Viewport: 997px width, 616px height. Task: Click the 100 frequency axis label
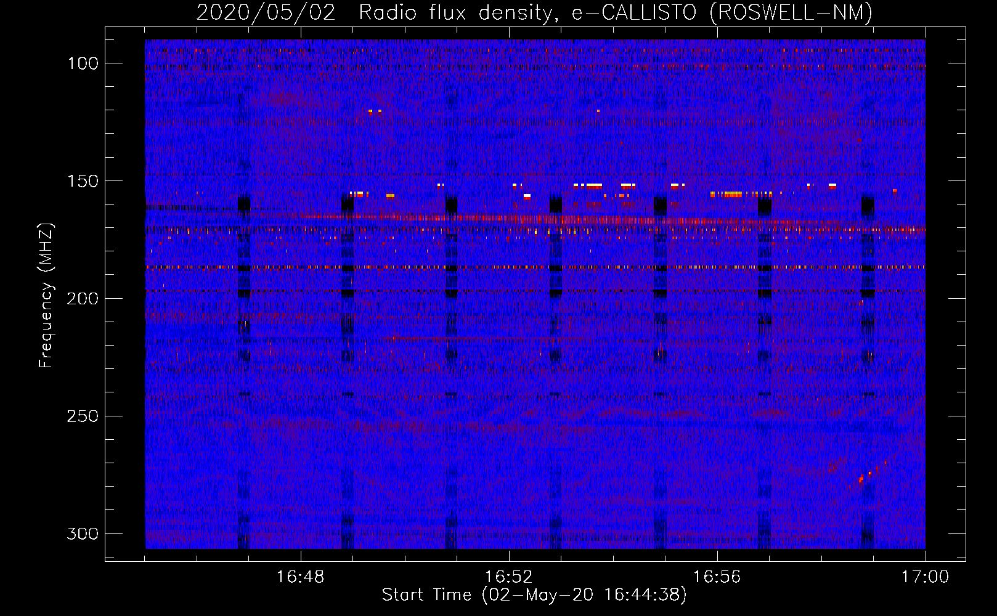coord(83,63)
